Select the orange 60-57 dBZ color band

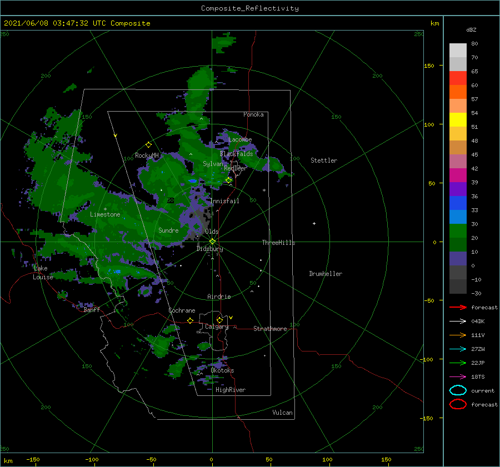458,92
